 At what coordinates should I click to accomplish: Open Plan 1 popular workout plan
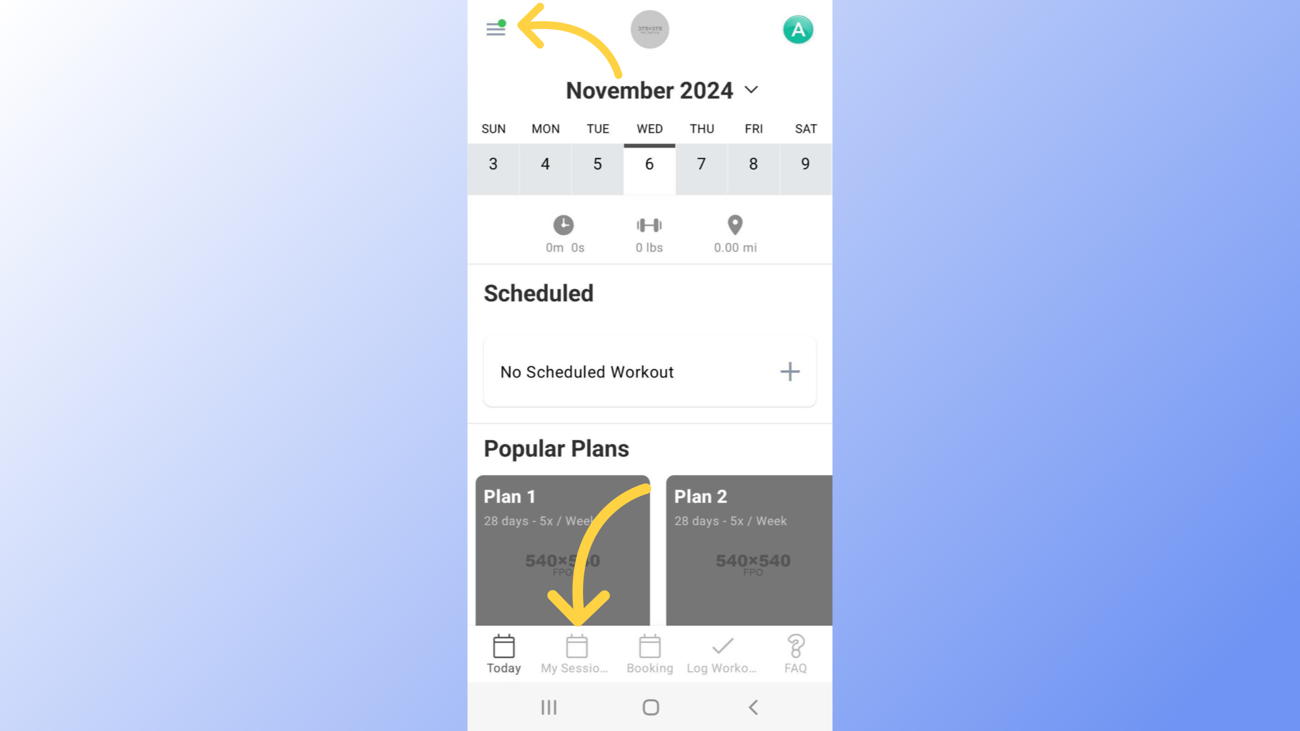(x=561, y=549)
